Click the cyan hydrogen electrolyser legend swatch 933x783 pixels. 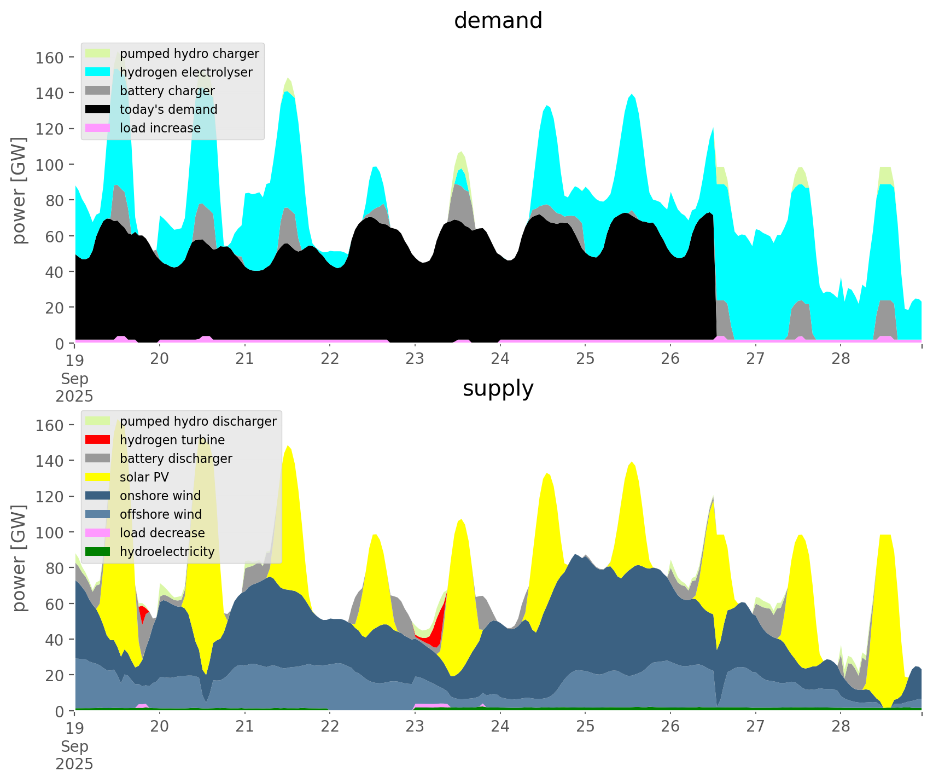tap(98, 72)
